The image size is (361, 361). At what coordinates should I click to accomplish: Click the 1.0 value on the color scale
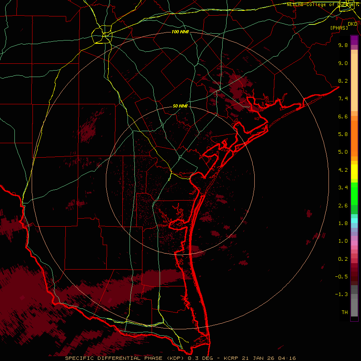click(x=343, y=241)
